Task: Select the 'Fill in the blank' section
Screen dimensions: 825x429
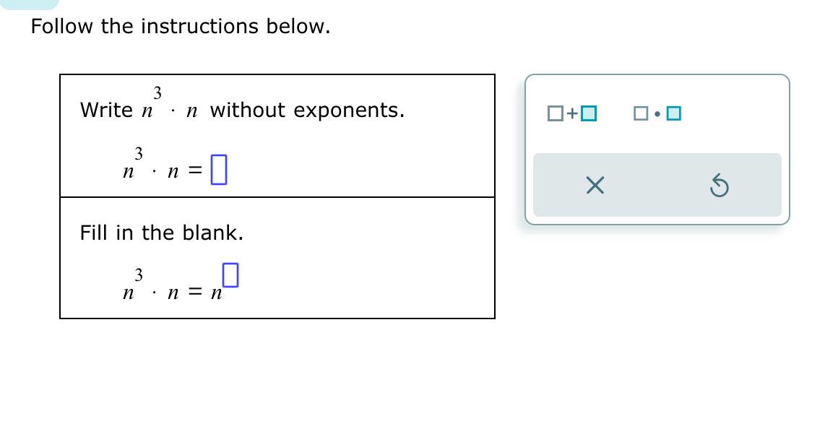Action: [277, 256]
